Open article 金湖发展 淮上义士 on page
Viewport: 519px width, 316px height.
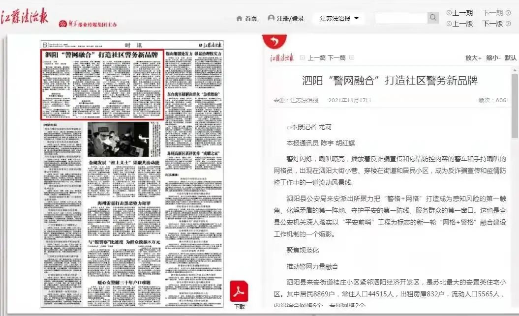coord(124,162)
